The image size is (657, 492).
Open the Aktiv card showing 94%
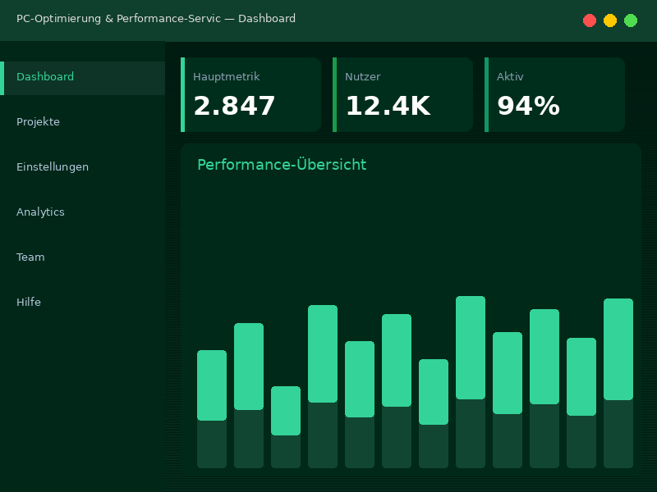(554, 94)
